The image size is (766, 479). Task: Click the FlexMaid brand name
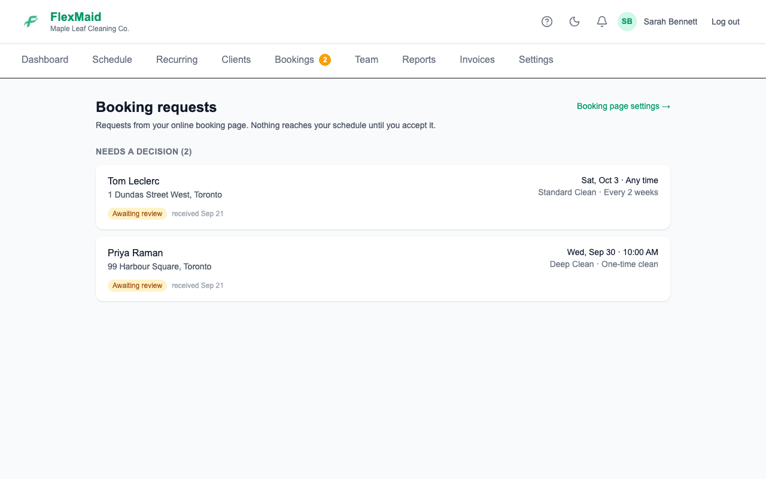[76, 17]
